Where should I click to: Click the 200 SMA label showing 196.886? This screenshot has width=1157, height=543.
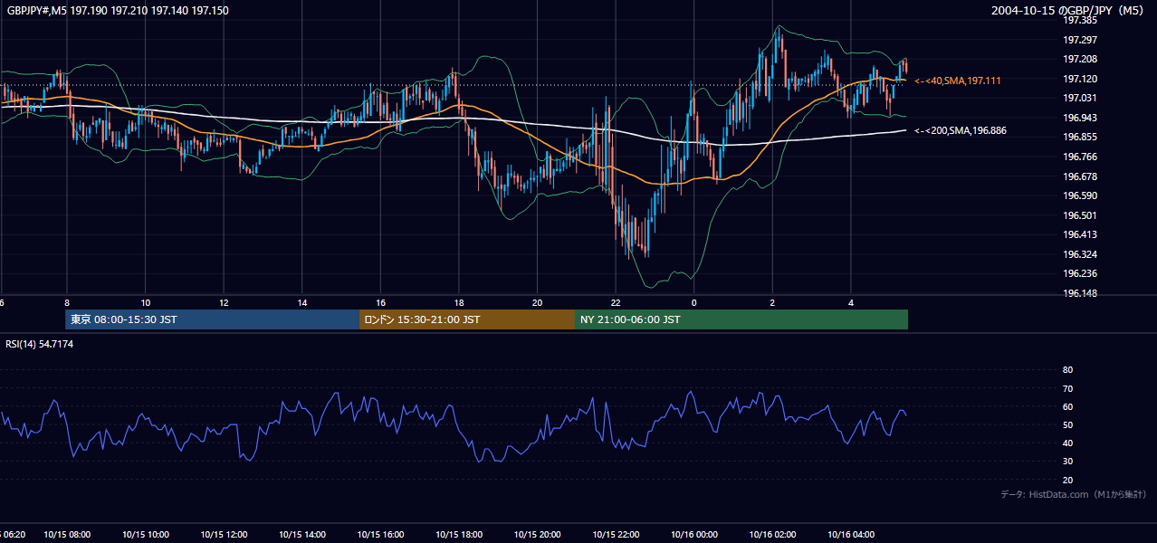(961, 131)
